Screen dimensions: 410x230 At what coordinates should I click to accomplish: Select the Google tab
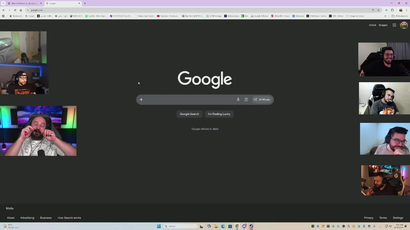[x=63, y=3]
